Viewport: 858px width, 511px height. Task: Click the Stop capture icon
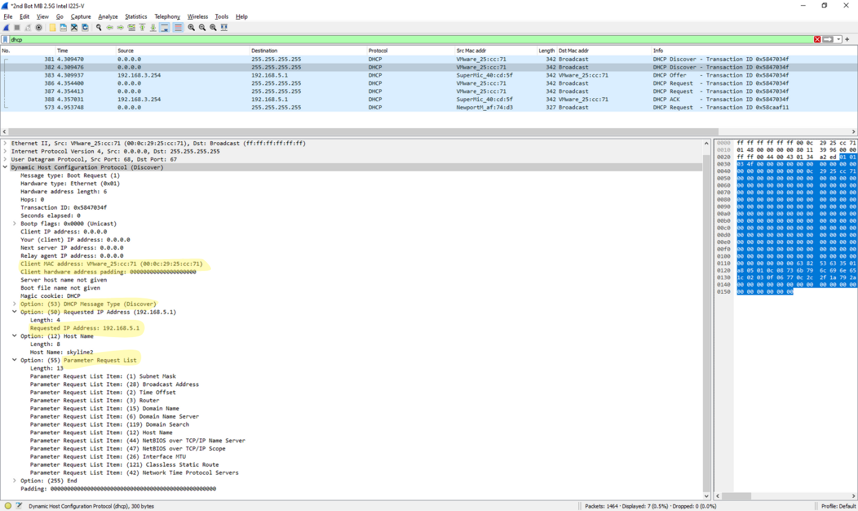click(17, 27)
